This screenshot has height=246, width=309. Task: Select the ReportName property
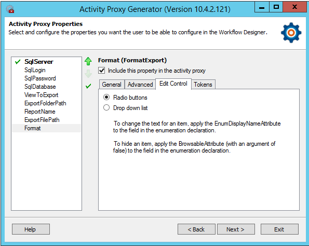point(40,112)
